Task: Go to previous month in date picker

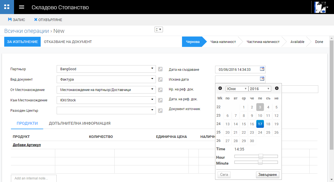Action: tap(220, 88)
